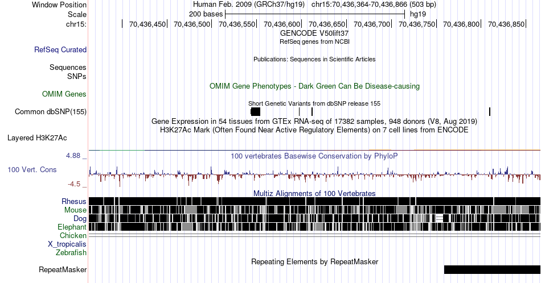Select the Chicken alignment row label
Screen dimensions: 541x283
point(73,235)
